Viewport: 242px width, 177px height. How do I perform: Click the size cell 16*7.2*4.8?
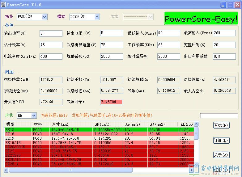coord(62,134)
